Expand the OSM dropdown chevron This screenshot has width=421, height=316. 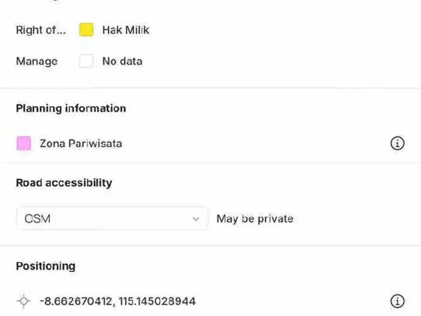click(x=196, y=219)
